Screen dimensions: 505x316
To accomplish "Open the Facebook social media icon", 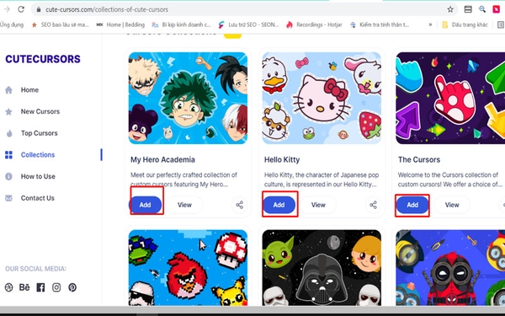I will (x=40, y=287).
